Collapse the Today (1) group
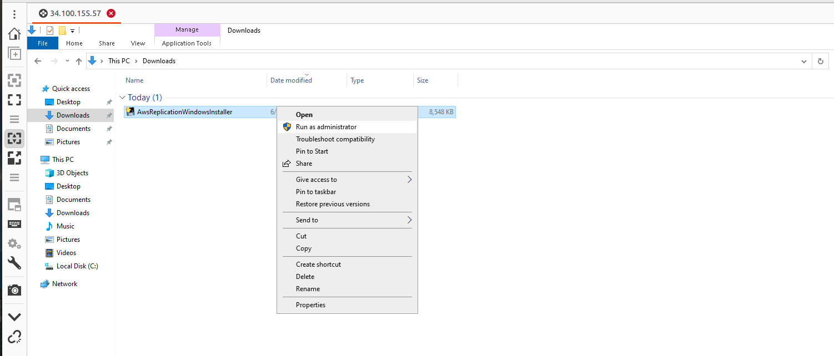The height and width of the screenshot is (356, 834). coord(122,98)
